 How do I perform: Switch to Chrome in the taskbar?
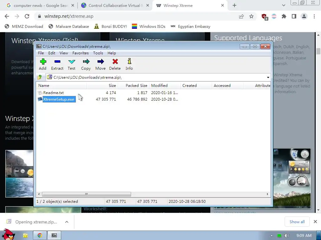pyautogui.click(x=39, y=236)
